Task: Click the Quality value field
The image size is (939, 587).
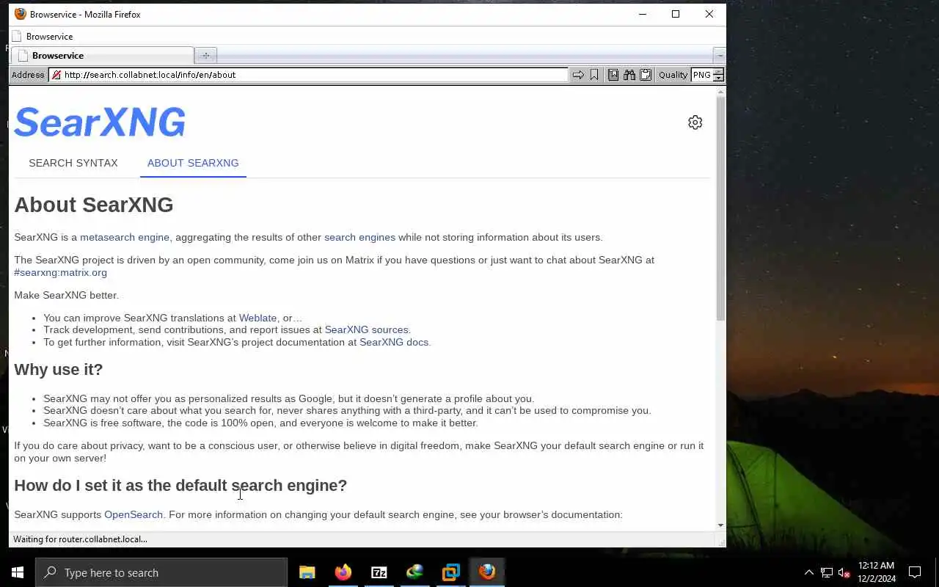Action: pyautogui.click(x=702, y=75)
